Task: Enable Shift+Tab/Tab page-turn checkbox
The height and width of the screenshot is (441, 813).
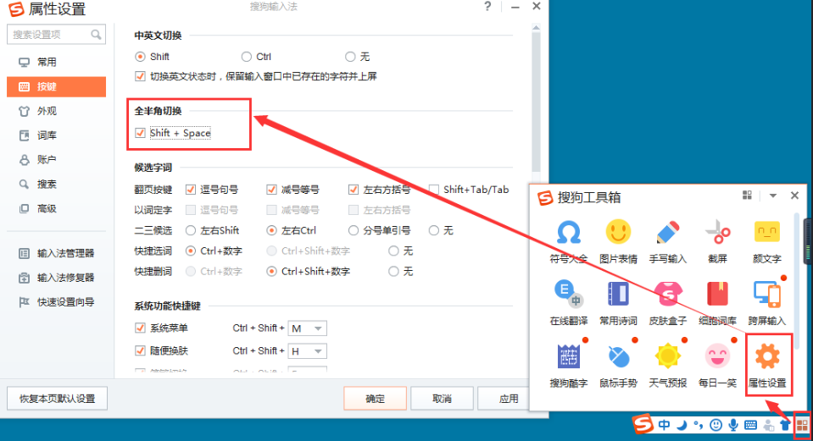Action: pyautogui.click(x=434, y=190)
